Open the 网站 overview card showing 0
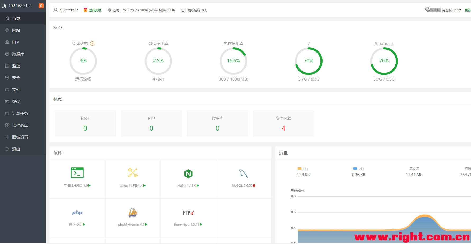Image resolution: width=471 pixels, height=244 pixels. tap(85, 124)
